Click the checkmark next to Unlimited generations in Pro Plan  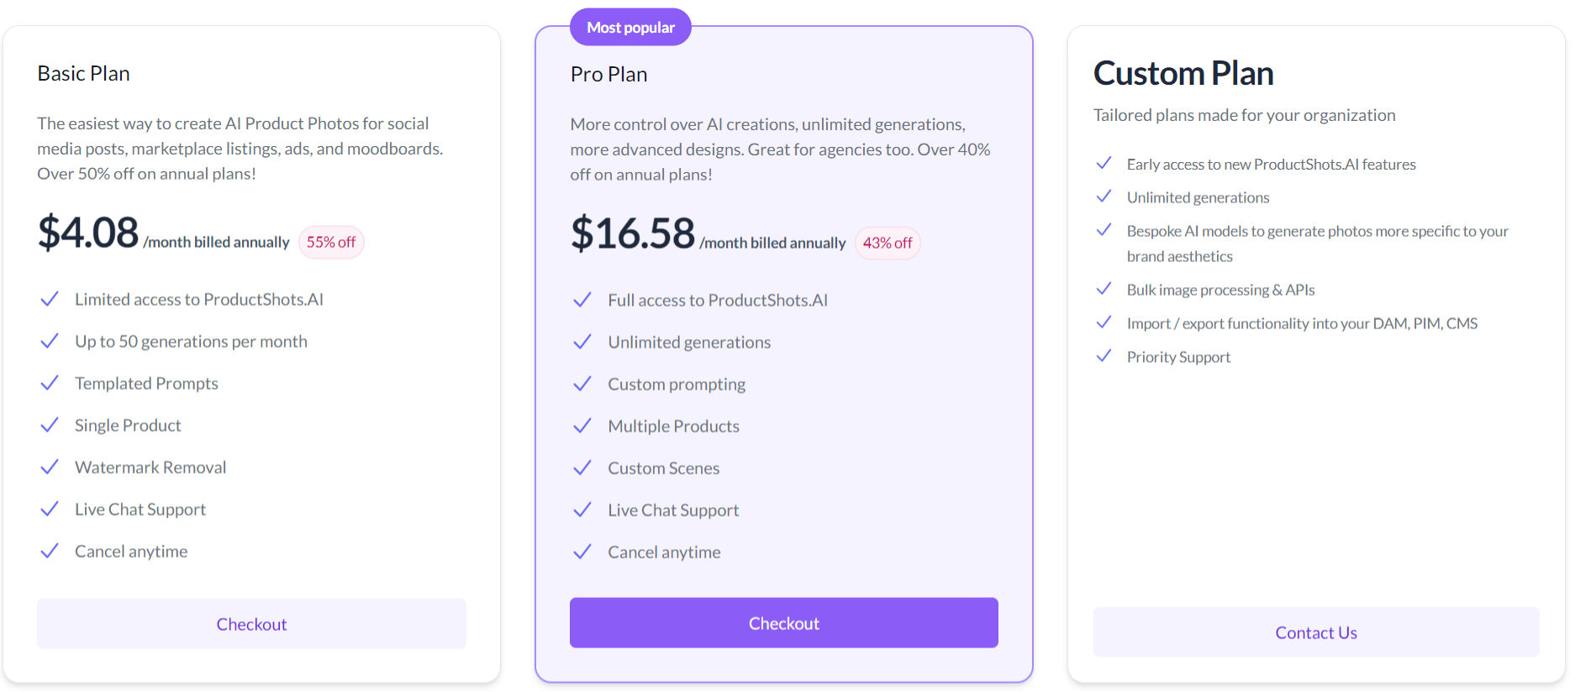coord(582,341)
